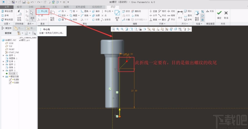Screen dimensions: 248x129
Task: Select the 倒圆角 1 feature in tree
Action: click(x=12, y=58)
